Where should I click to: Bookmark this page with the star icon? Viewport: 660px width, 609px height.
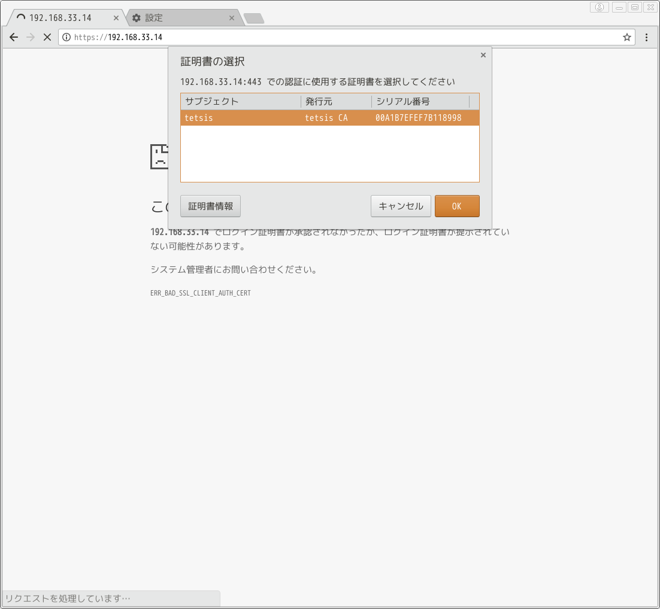[627, 37]
